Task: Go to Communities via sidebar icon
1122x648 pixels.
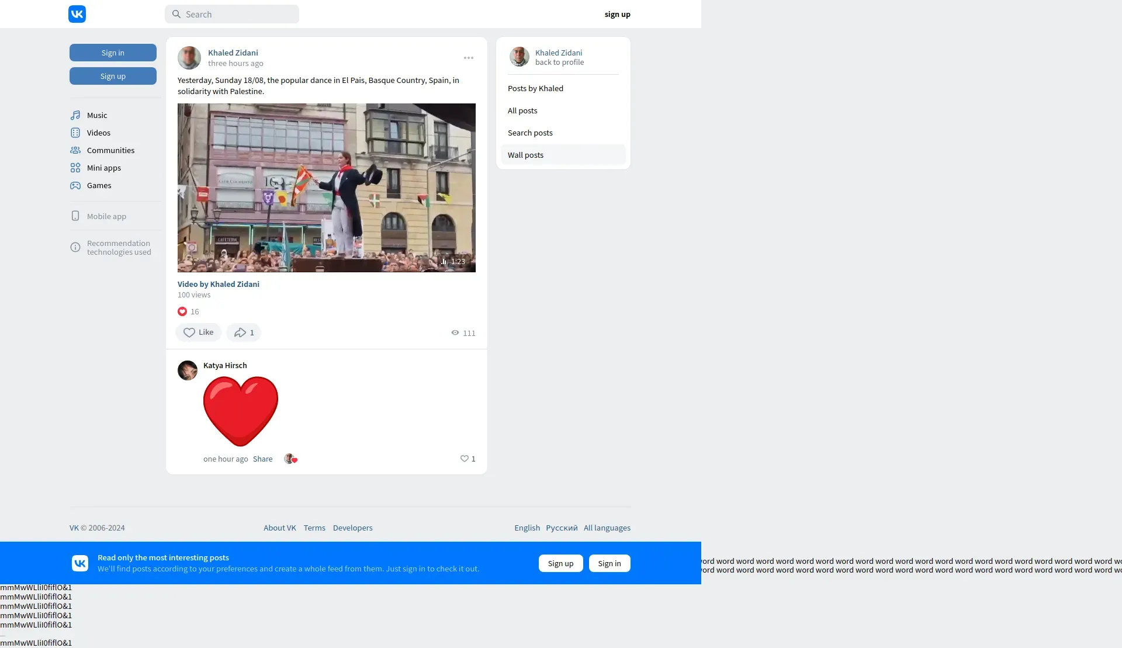Action: (x=75, y=150)
